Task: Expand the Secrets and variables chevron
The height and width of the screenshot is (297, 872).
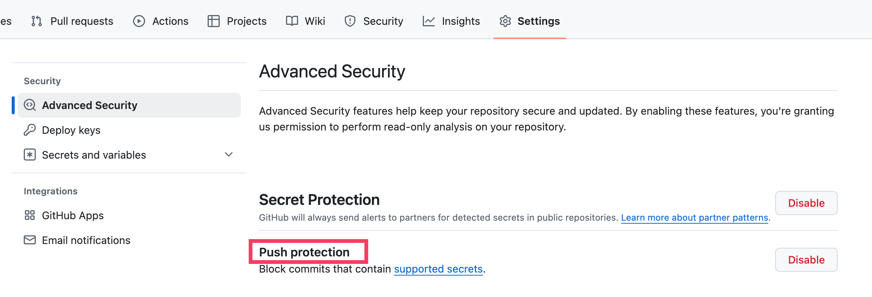Action: 229,155
